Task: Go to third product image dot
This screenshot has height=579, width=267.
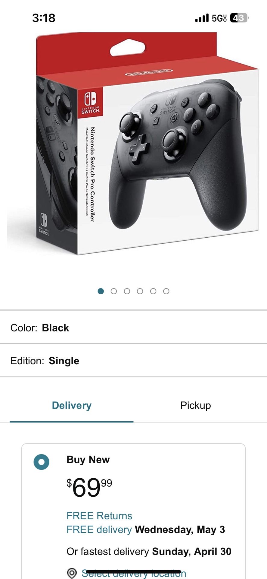Action: pyautogui.click(x=127, y=291)
